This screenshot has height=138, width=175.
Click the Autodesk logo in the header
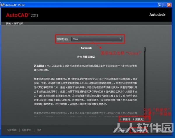click(x=158, y=15)
